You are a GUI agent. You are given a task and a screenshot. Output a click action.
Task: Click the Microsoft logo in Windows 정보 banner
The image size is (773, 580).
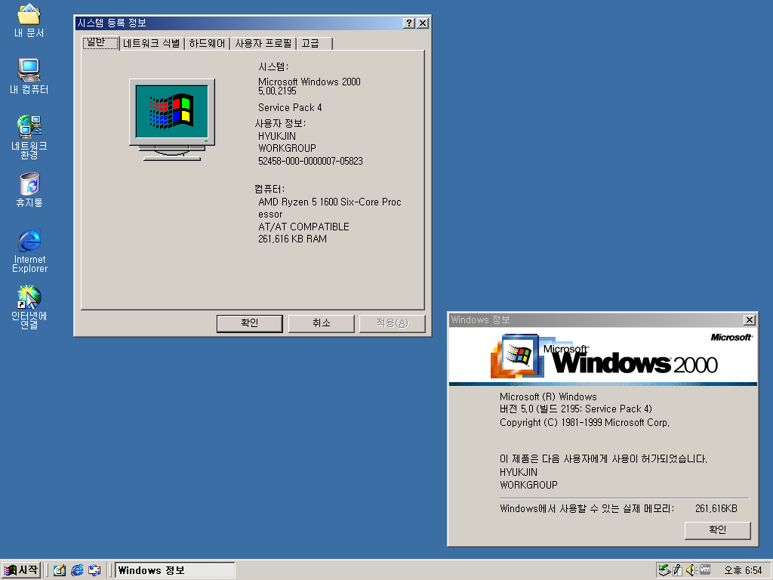tap(731, 338)
